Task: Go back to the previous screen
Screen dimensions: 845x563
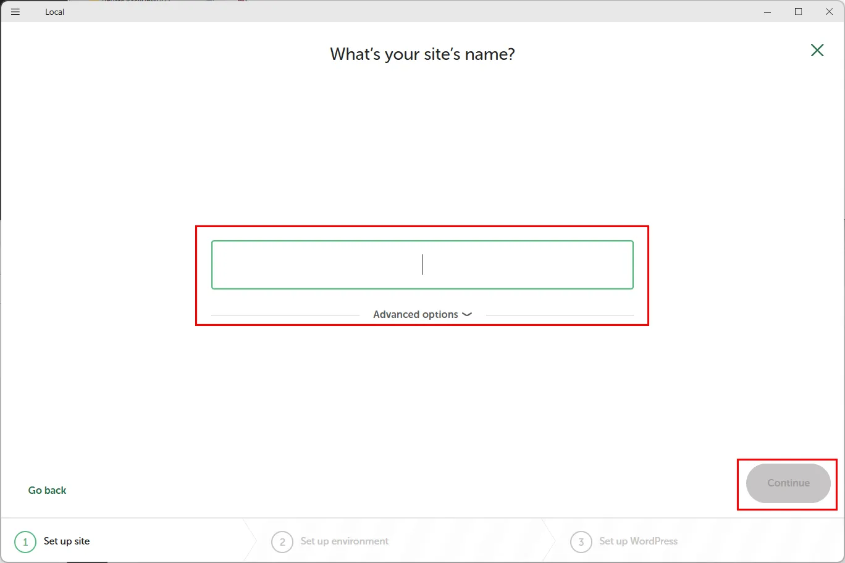Action: click(x=47, y=490)
